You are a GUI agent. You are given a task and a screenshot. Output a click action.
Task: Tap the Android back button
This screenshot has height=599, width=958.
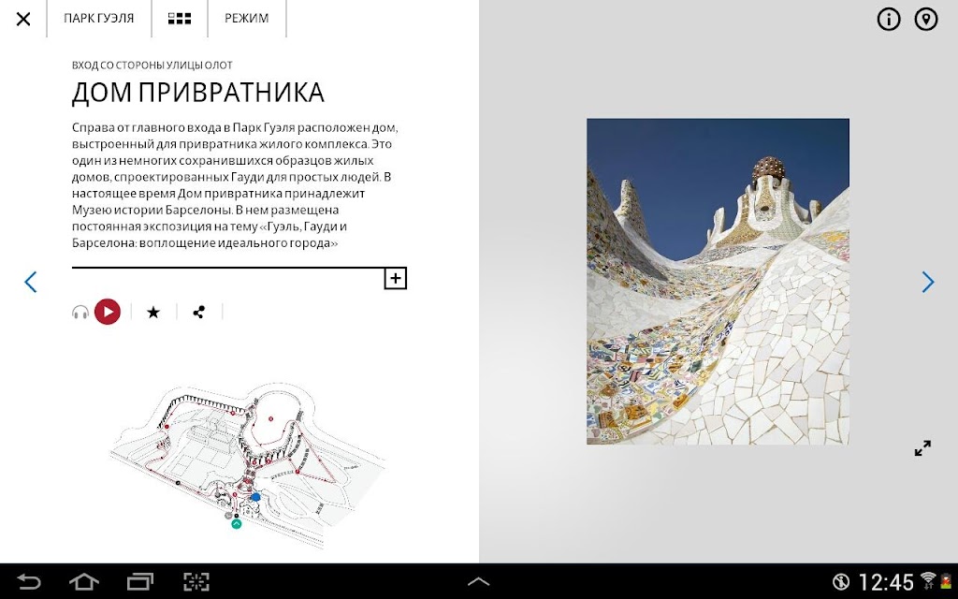tap(29, 581)
